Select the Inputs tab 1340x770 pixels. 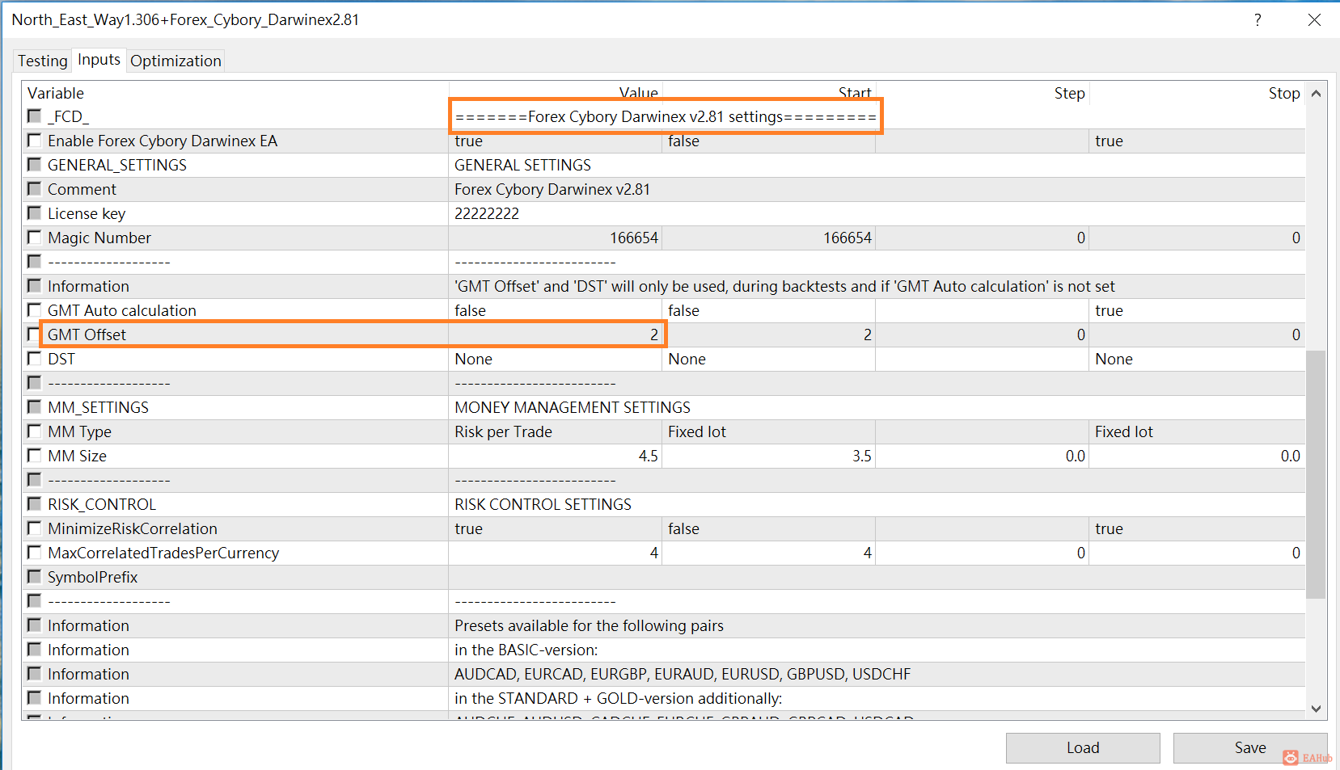pos(99,60)
